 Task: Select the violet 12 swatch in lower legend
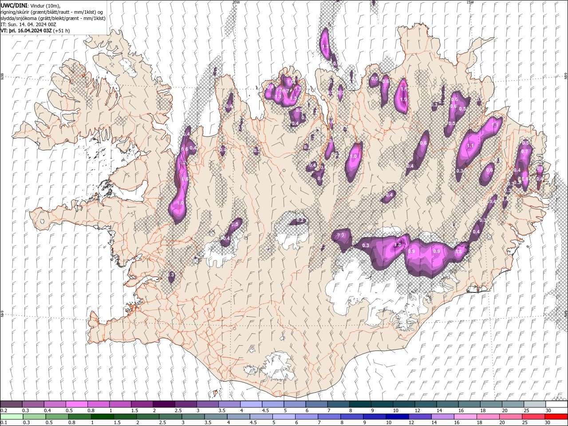[x=420, y=417]
